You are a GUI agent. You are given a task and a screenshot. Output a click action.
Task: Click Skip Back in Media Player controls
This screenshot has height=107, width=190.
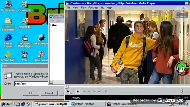pyautogui.click(x=84, y=91)
